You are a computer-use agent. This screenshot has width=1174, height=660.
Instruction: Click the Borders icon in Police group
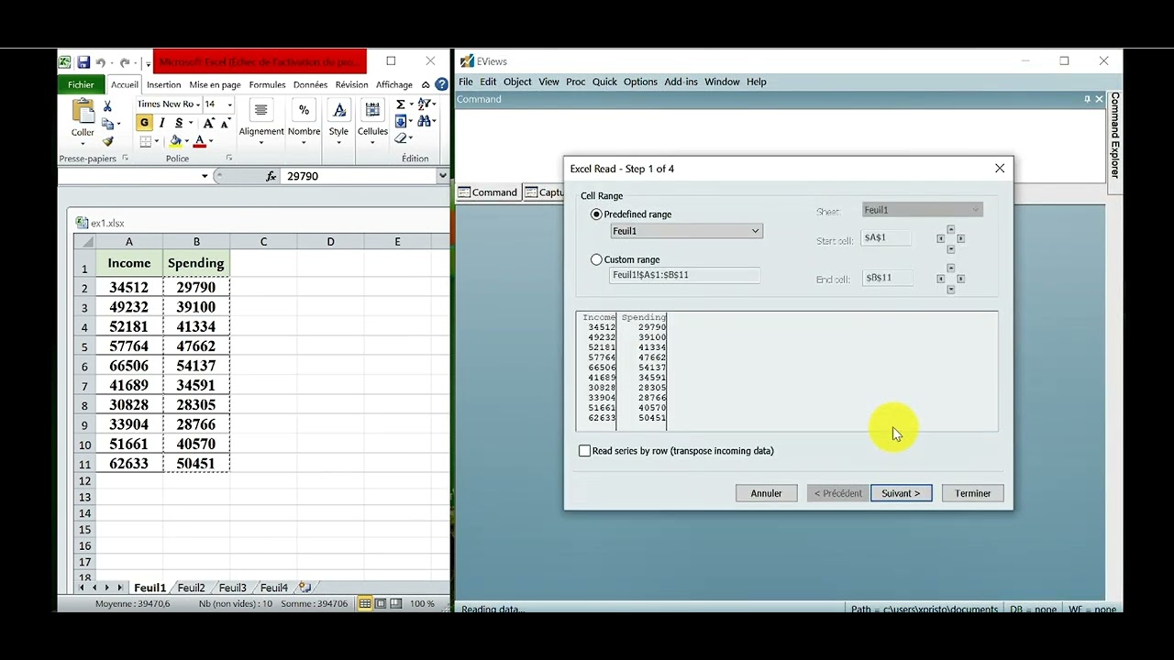145,141
